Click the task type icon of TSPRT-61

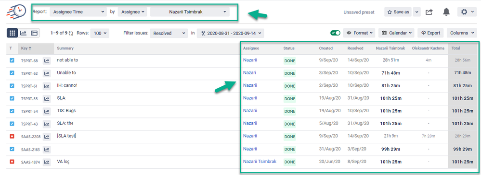tap(12, 86)
